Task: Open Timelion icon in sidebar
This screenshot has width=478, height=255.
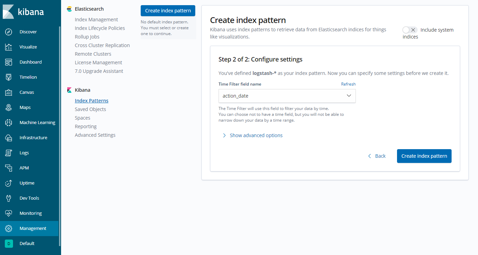Action: 9,77
